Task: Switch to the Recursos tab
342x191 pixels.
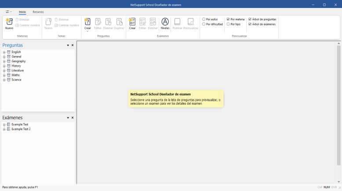Action: pyautogui.click(x=38, y=12)
